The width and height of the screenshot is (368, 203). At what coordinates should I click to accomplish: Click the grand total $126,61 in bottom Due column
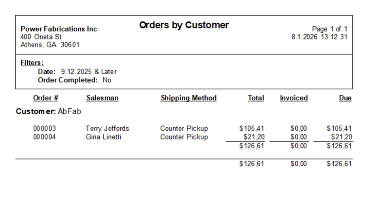click(x=339, y=164)
